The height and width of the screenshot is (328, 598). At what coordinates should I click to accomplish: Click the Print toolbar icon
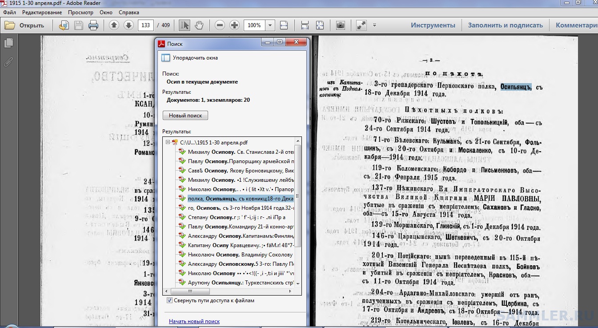coord(93,25)
